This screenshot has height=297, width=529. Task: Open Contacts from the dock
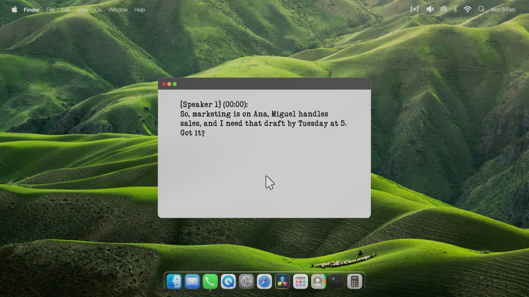[319, 281]
